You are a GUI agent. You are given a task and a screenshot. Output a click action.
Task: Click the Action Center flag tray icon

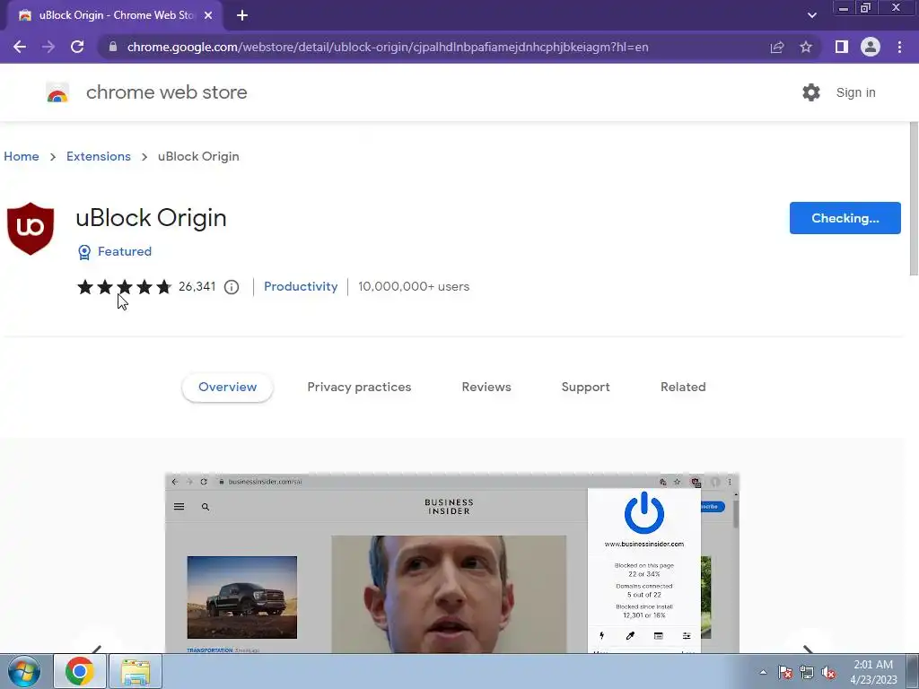point(785,672)
